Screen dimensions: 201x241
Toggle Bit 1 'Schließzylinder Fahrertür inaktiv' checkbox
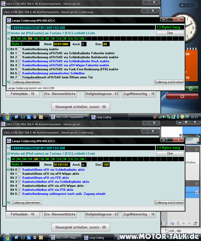pos(19,53)
